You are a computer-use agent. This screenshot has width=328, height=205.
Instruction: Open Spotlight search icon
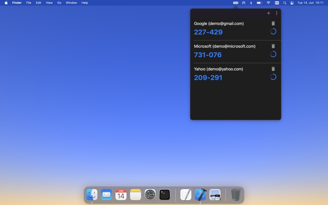(x=285, y=3)
